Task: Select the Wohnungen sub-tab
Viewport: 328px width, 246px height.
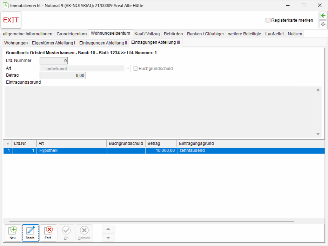Action: click(16, 43)
